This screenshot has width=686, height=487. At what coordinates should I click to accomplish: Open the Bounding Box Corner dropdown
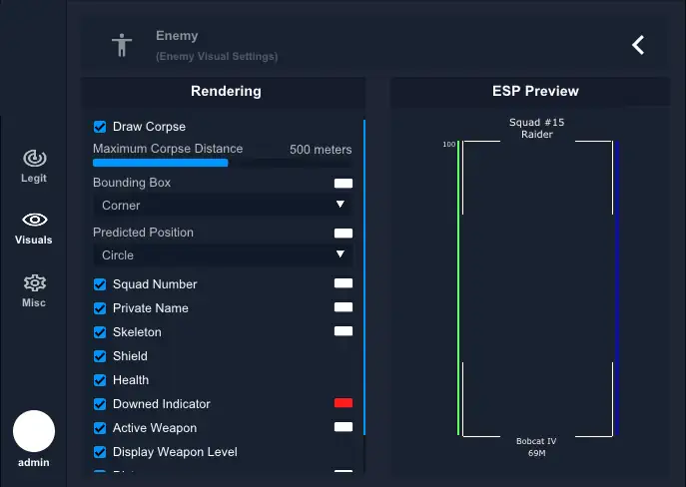[x=223, y=205]
